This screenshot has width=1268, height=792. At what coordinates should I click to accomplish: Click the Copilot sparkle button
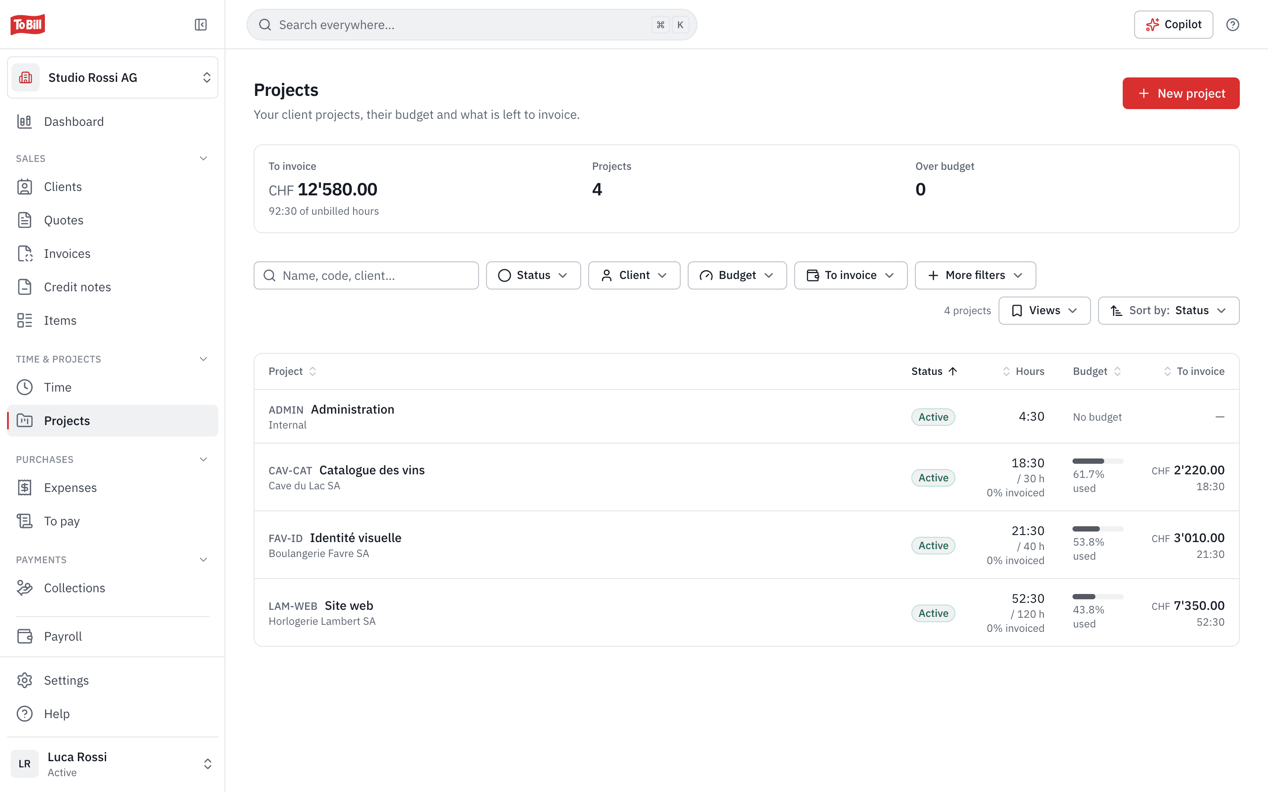pos(1173,25)
